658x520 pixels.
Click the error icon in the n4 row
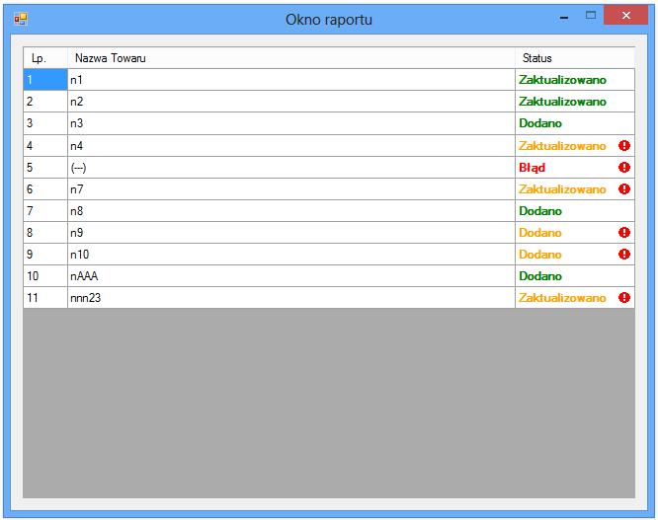pos(623,146)
